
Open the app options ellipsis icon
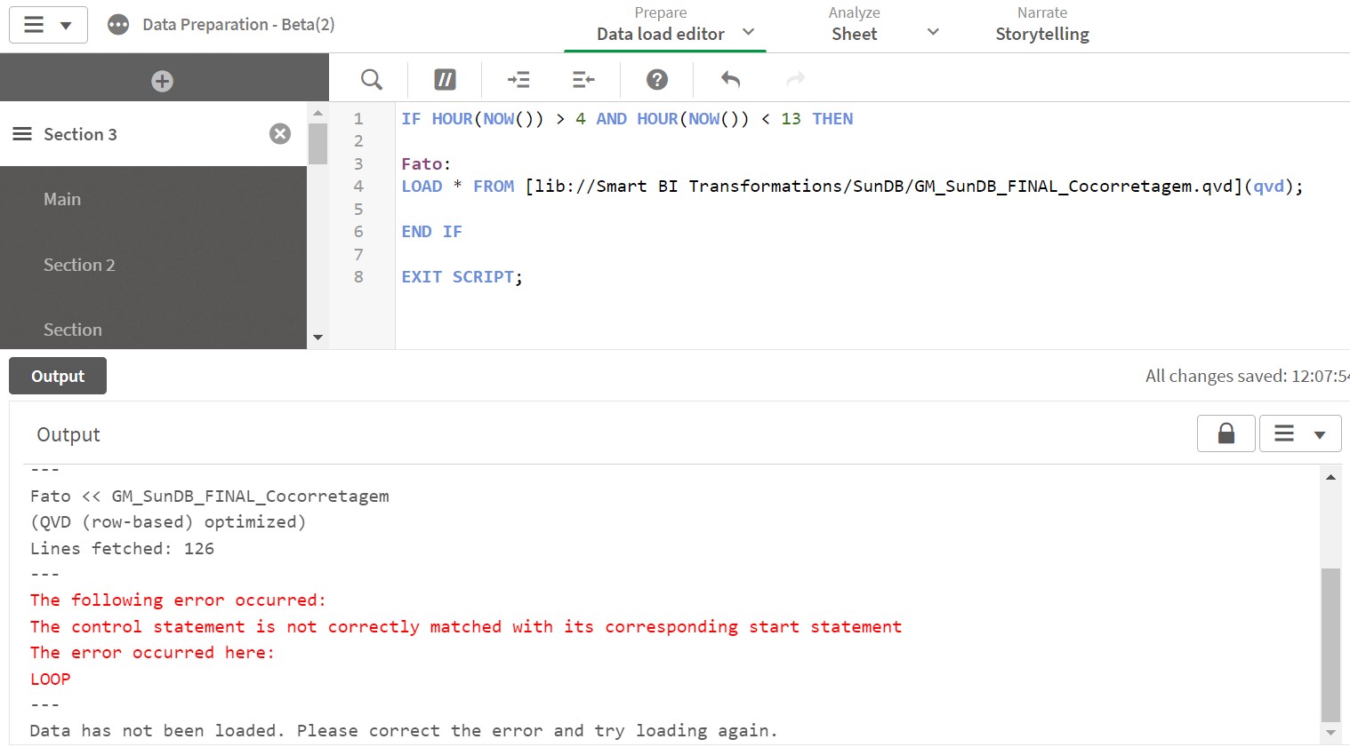click(118, 25)
